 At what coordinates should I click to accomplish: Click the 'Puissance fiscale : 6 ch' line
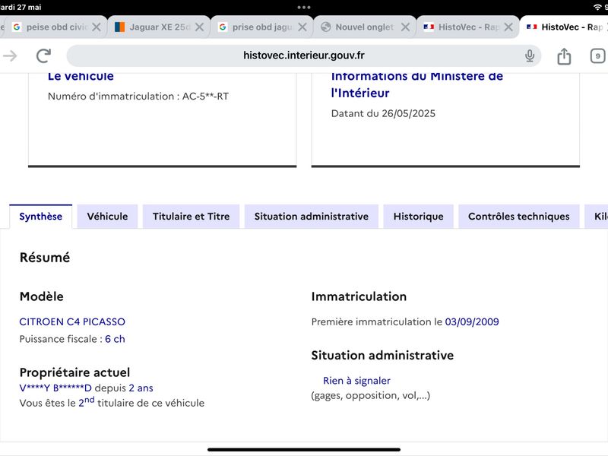[72, 339]
